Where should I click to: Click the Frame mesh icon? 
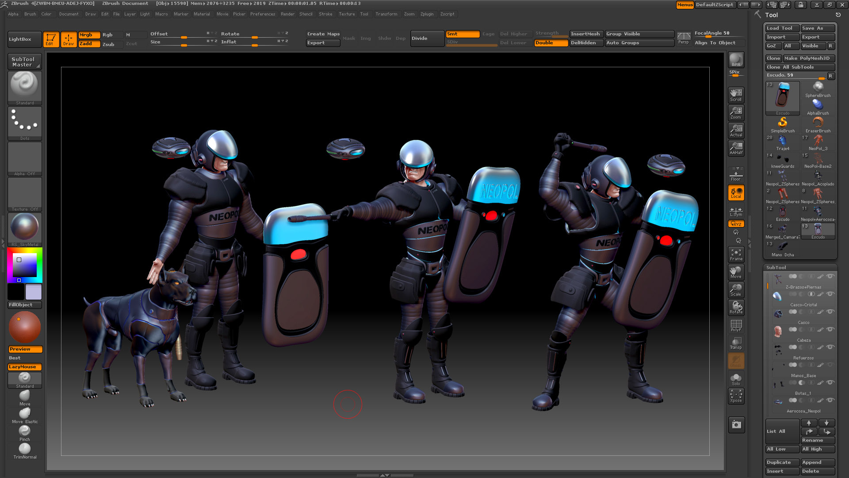[736, 254]
